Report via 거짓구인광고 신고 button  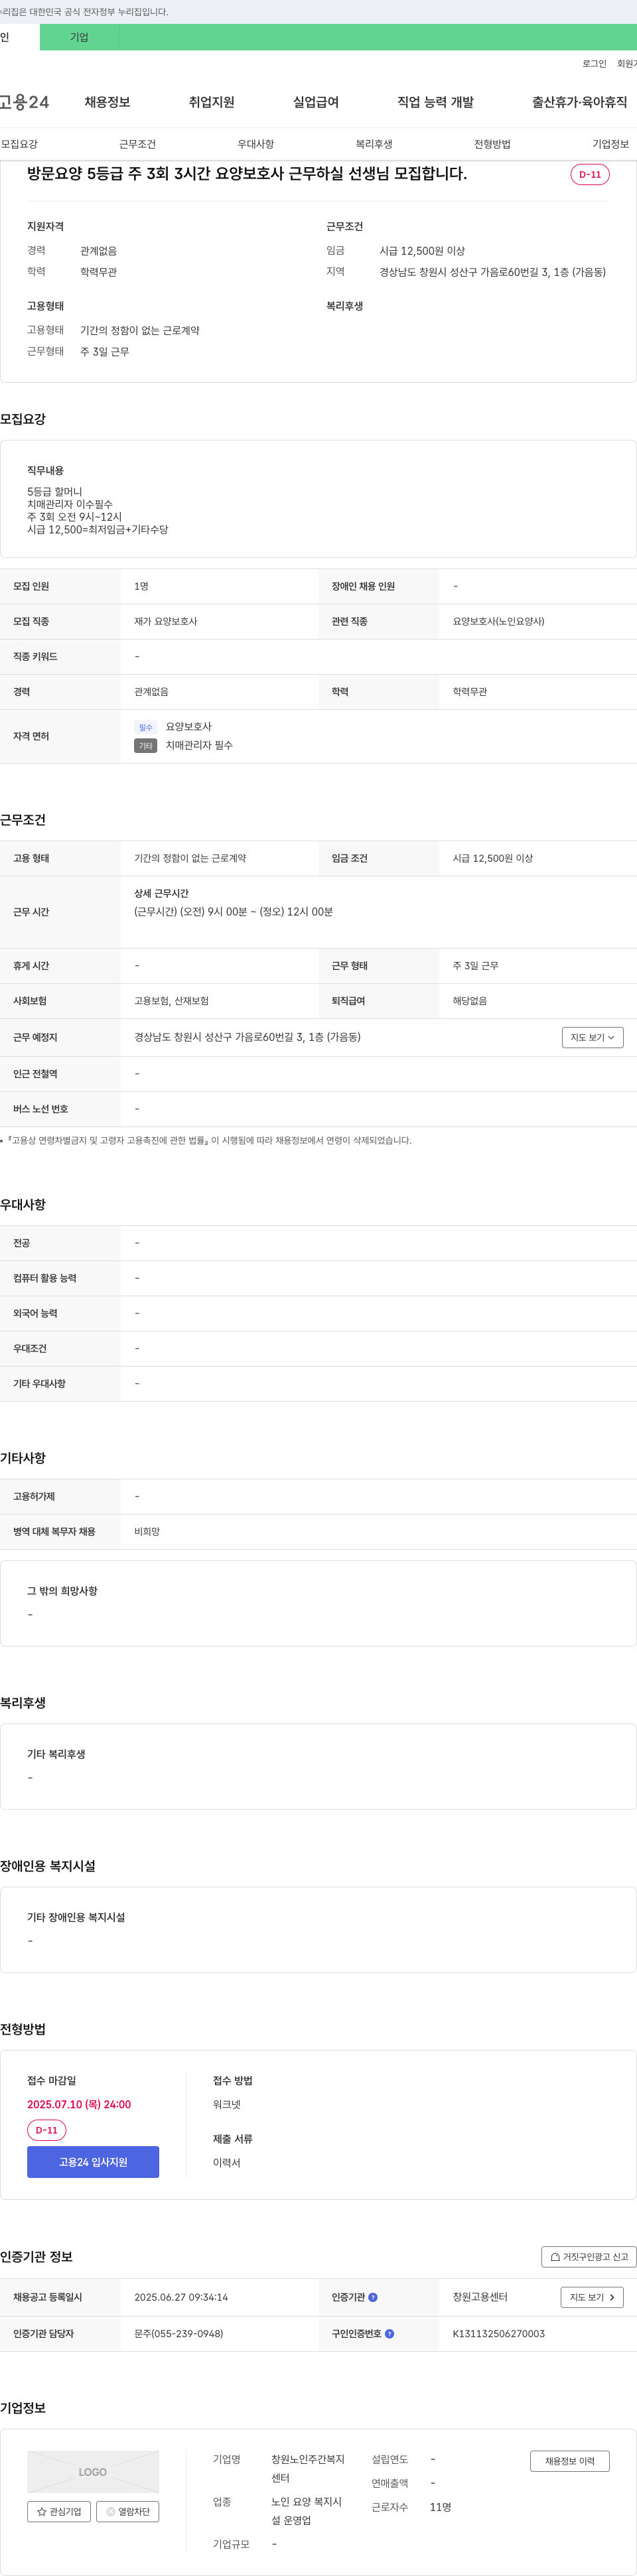[x=589, y=2256]
